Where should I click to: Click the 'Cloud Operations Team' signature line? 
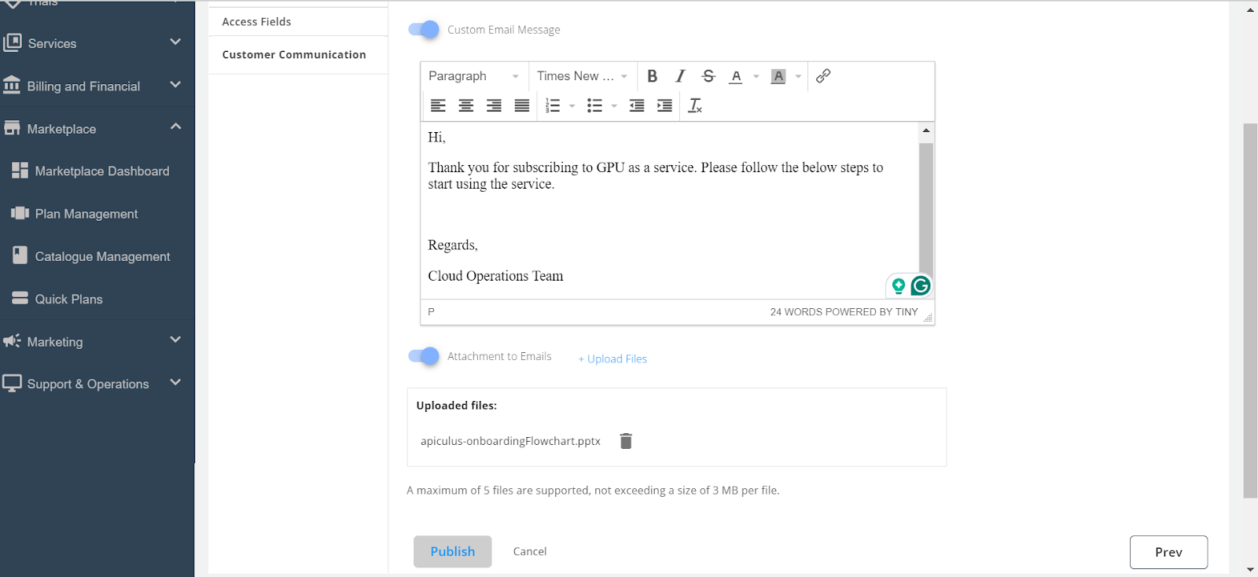click(x=495, y=276)
